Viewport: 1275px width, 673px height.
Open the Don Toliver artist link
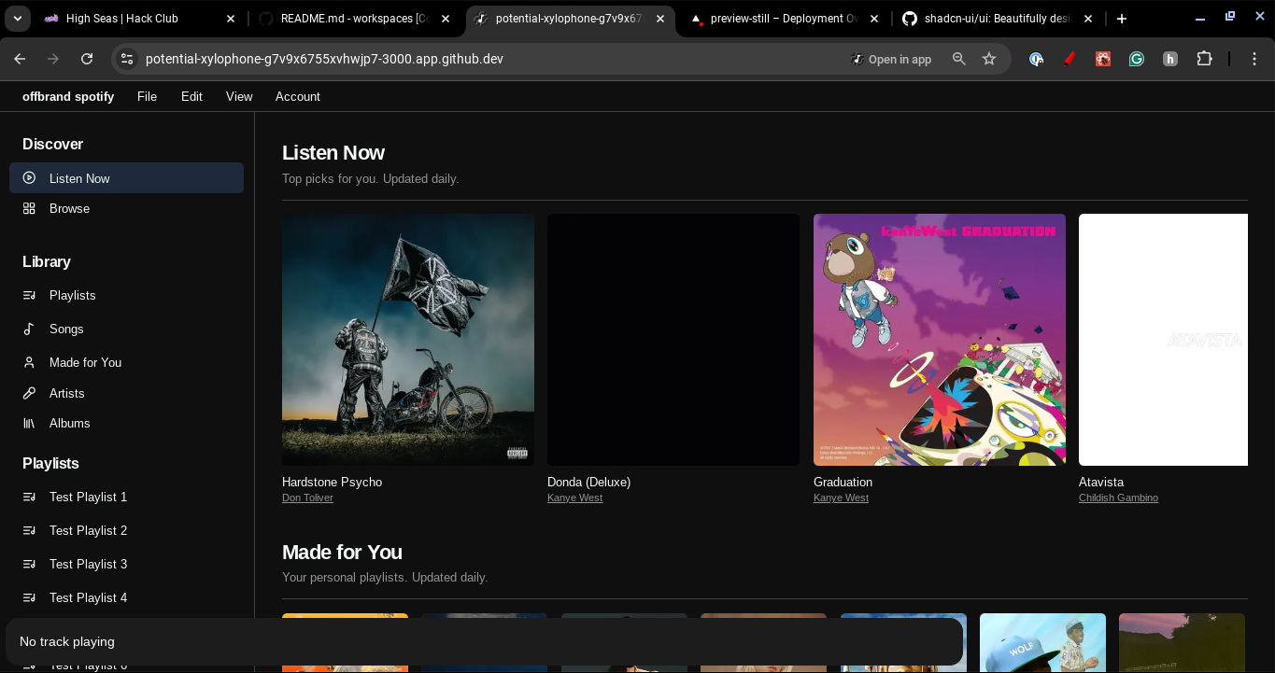pos(307,498)
